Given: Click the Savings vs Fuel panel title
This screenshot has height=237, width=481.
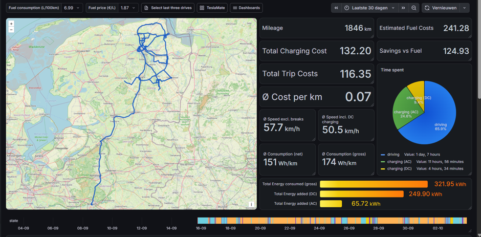Looking at the screenshot, I should coord(400,51).
